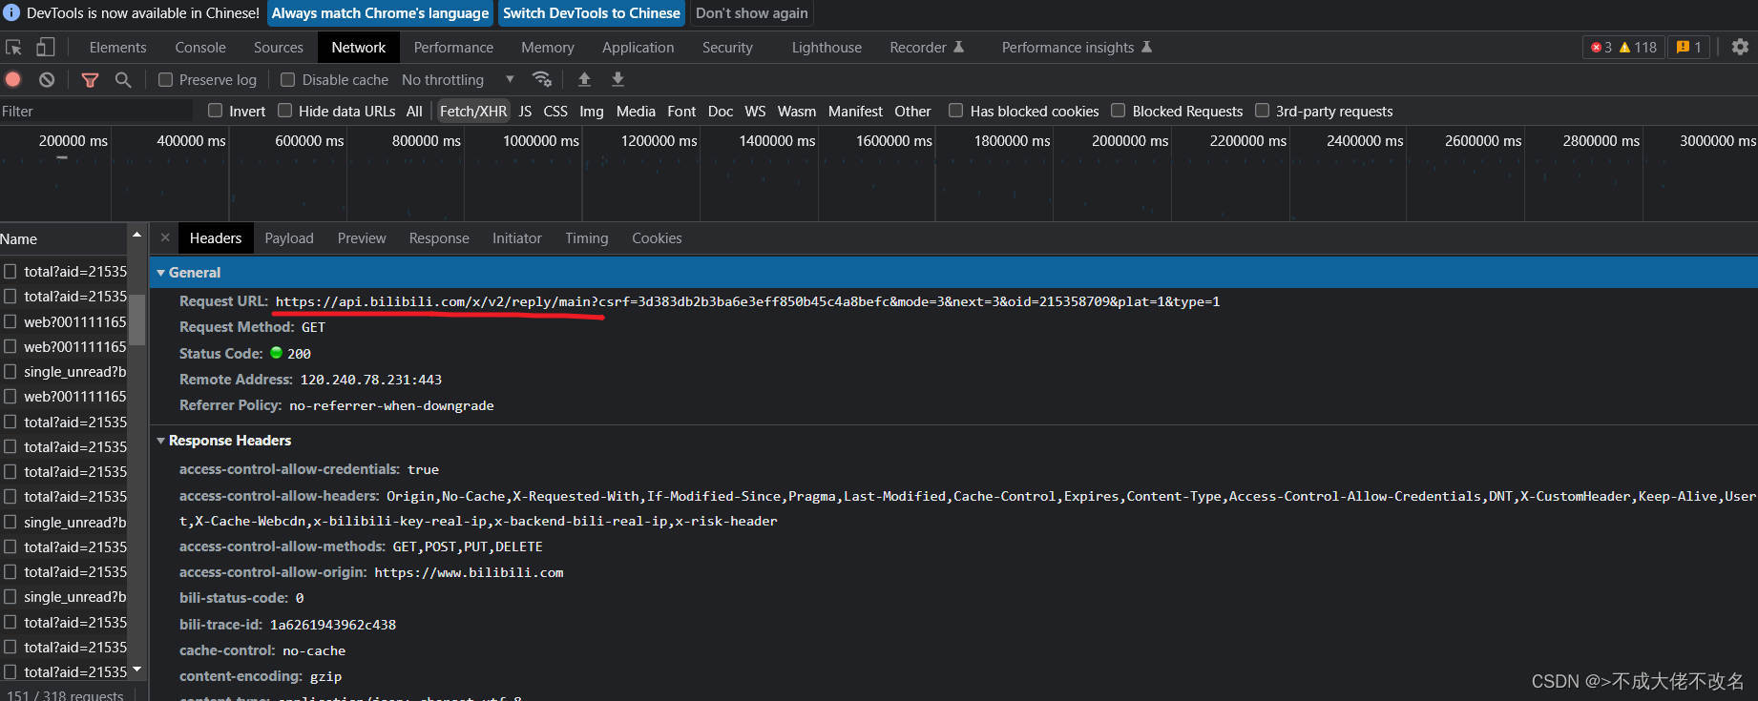
Task: Open the Performance panel
Action: [x=453, y=48]
